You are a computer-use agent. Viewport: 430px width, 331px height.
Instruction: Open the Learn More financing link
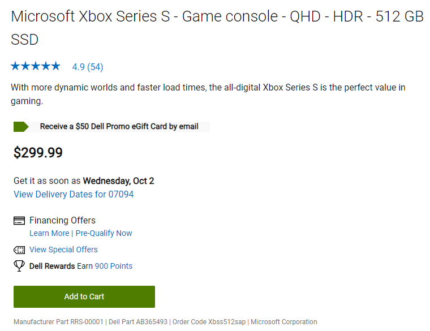(x=49, y=233)
